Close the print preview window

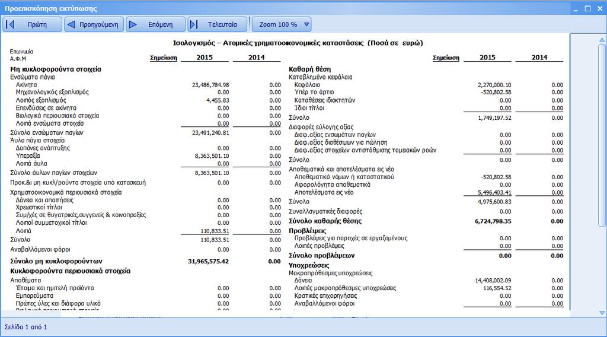(x=600, y=8)
